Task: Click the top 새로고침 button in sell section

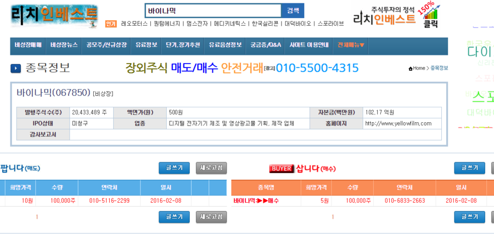Action: pos(211,168)
